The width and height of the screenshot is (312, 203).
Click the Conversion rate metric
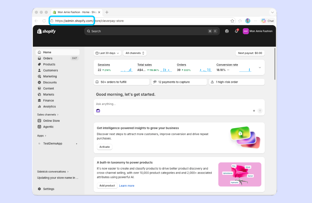pyautogui.click(x=227, y=65)
